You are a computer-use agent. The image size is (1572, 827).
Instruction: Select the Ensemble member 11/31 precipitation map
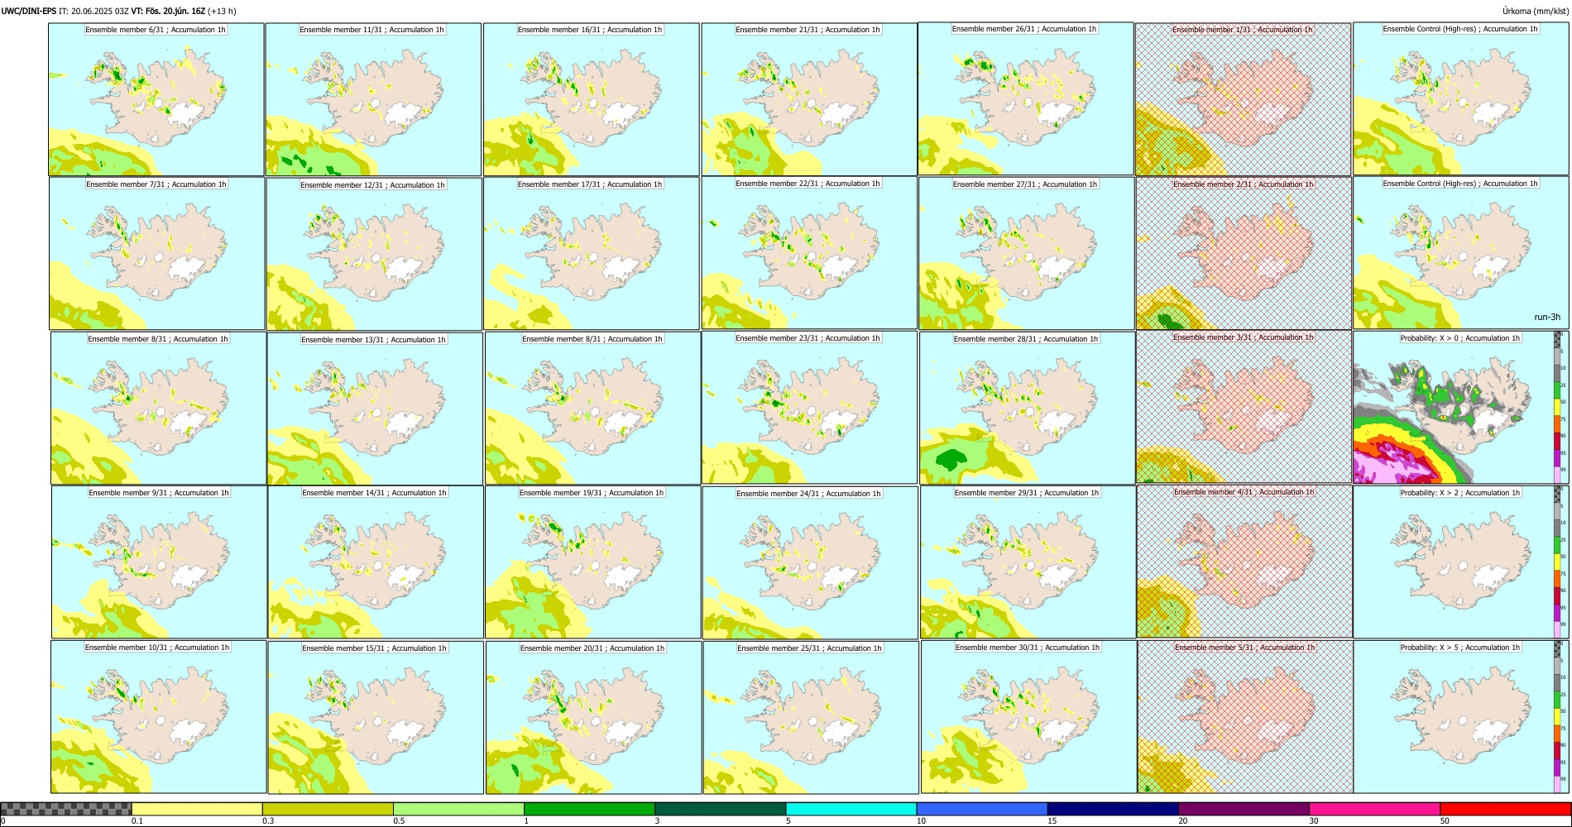point(373,99)
